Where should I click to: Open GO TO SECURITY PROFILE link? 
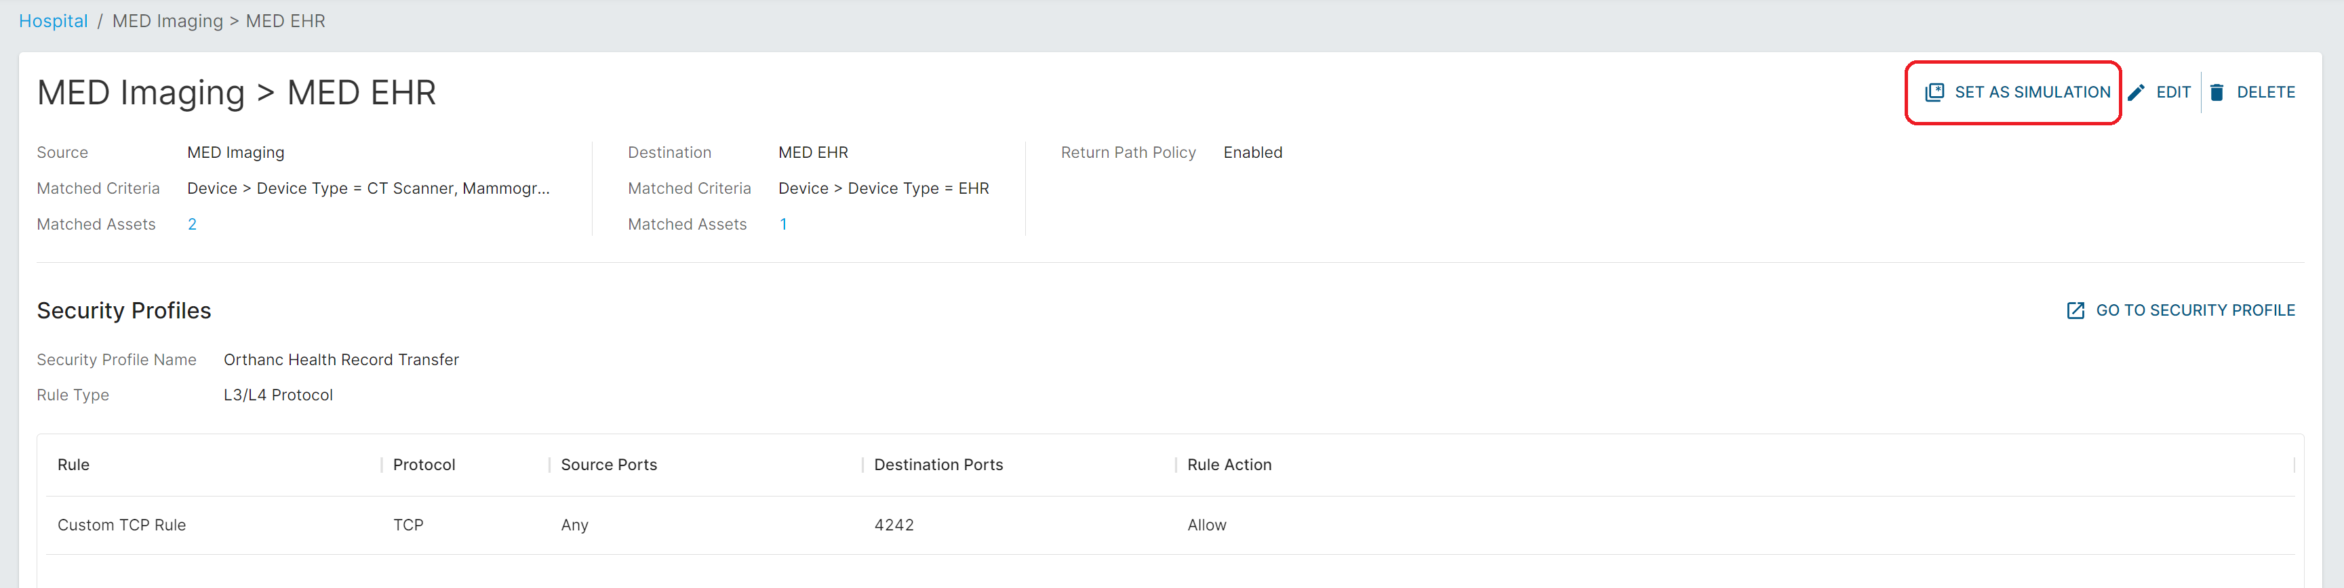click(x=2195, y=311)
